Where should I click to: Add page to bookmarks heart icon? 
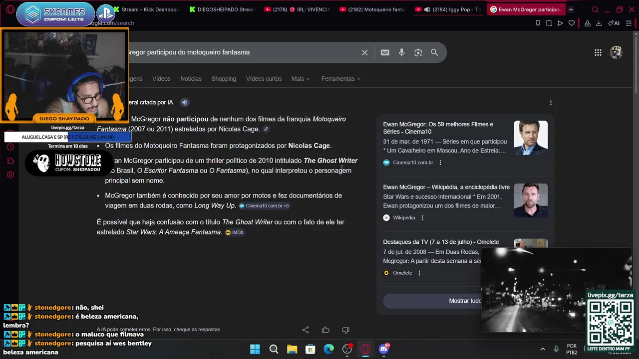[x=572, y=23]
